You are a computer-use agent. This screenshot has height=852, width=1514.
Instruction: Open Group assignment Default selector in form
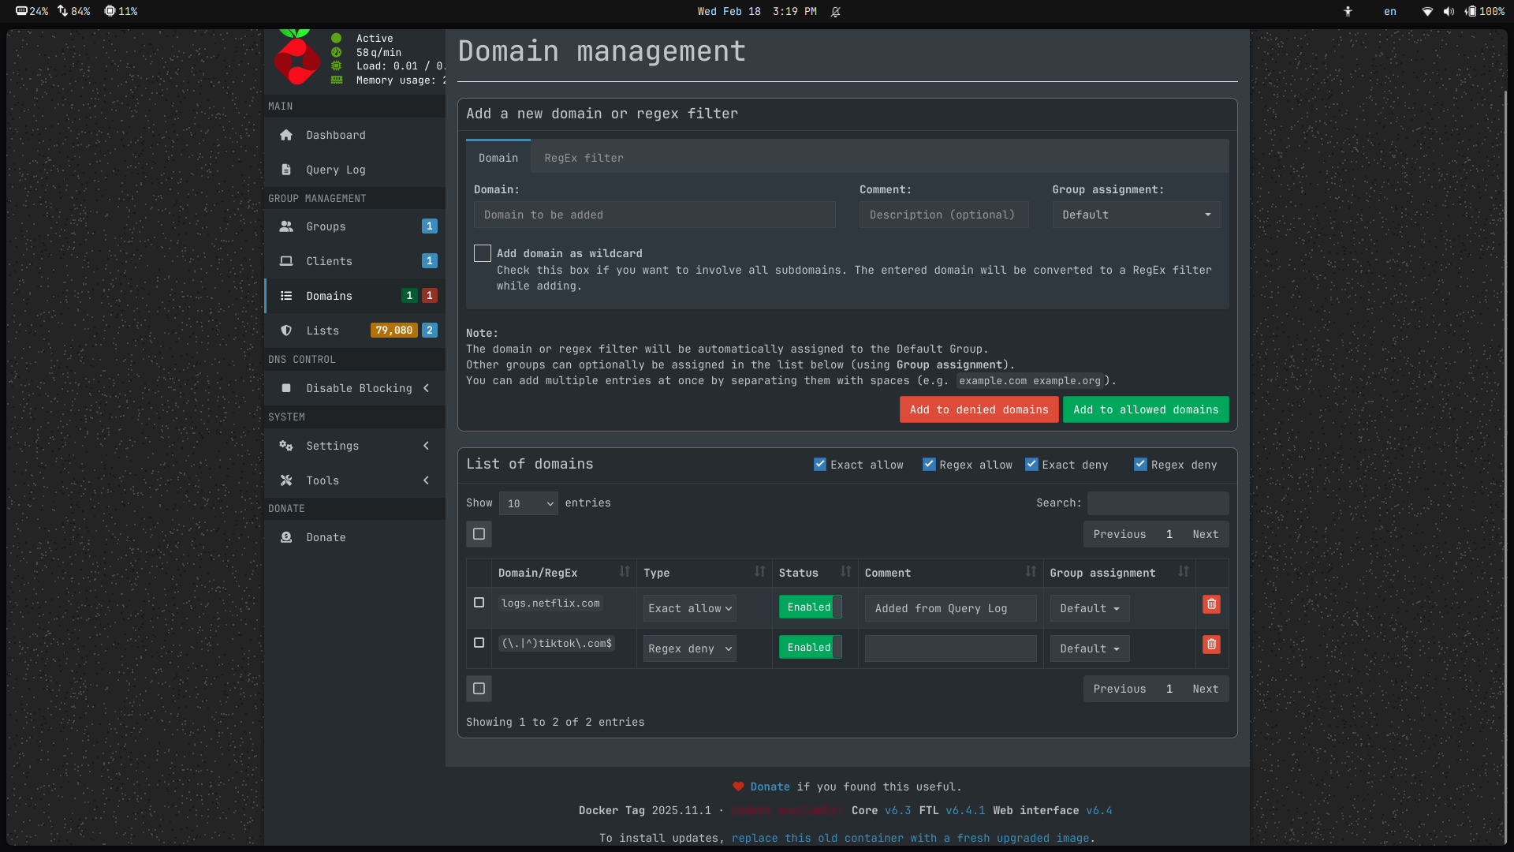point(1136,215)
